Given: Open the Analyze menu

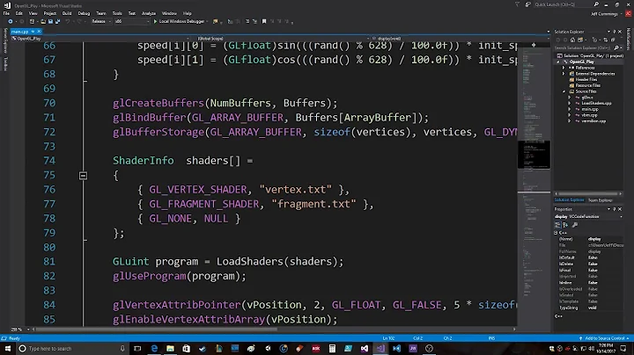Looking at the screenshot, I should (149, 13).
